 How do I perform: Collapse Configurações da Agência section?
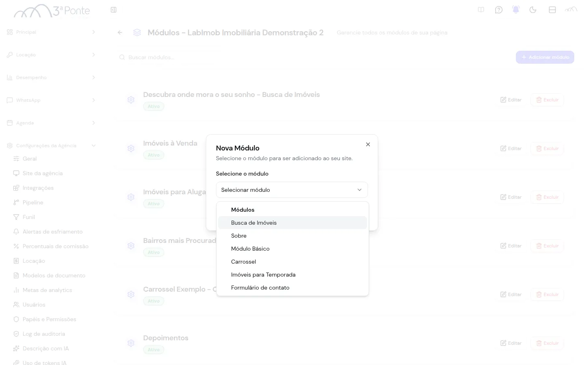coord(51,146)
